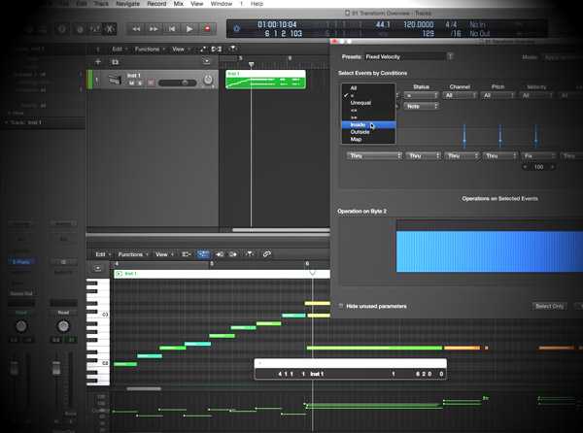The image size is (583, 433).
Task: Click the blue display mode icon in LCD
Action: (237, 28)
